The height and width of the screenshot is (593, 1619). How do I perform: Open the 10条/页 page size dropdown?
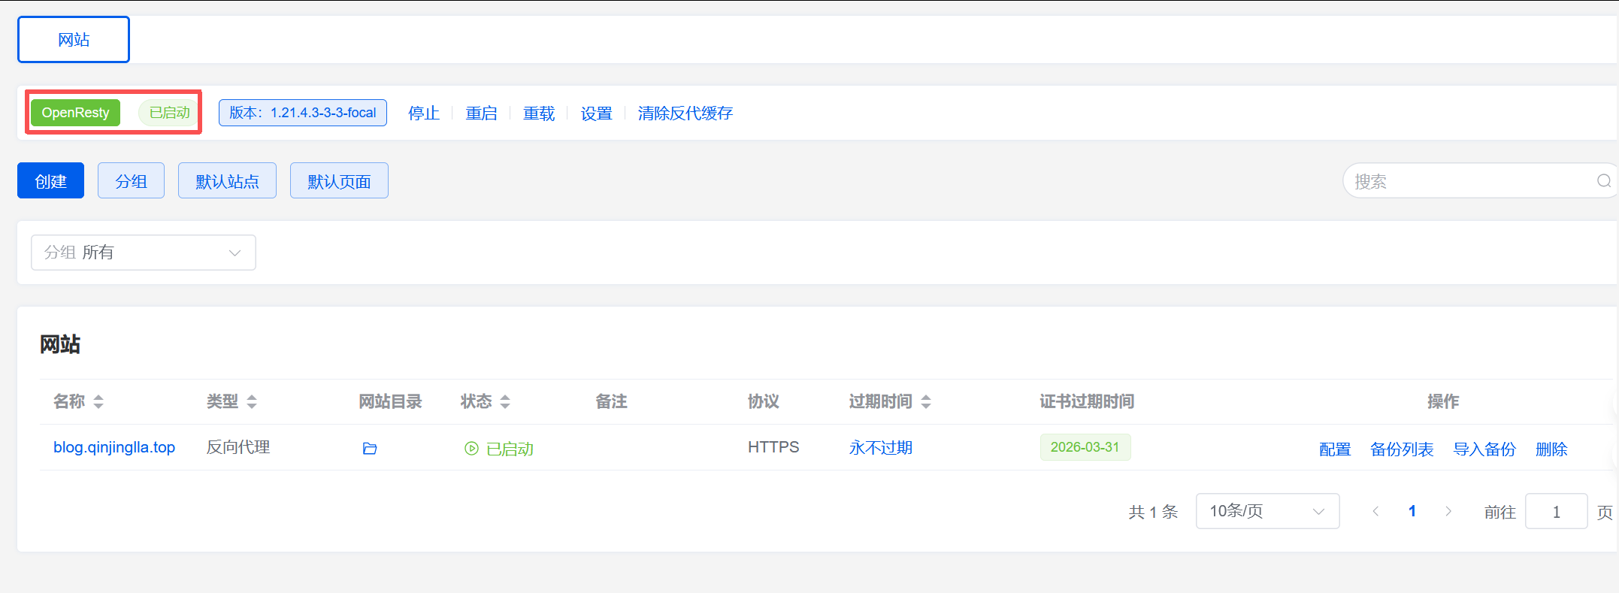(x=1266, y=512)
